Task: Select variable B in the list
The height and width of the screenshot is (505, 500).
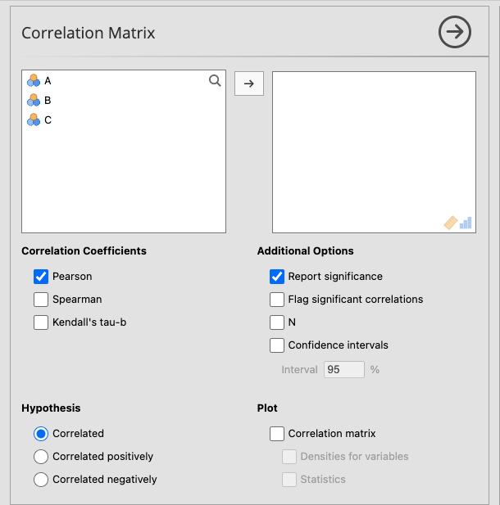Action: (x=48, y=101)
